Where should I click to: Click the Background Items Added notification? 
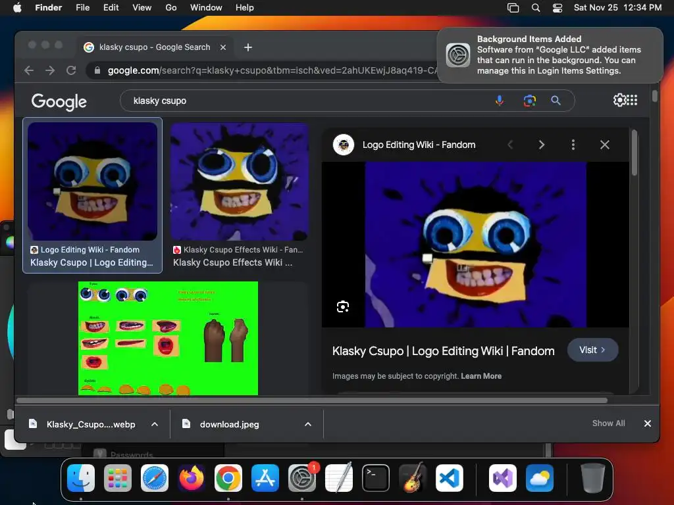click(550, 55)
